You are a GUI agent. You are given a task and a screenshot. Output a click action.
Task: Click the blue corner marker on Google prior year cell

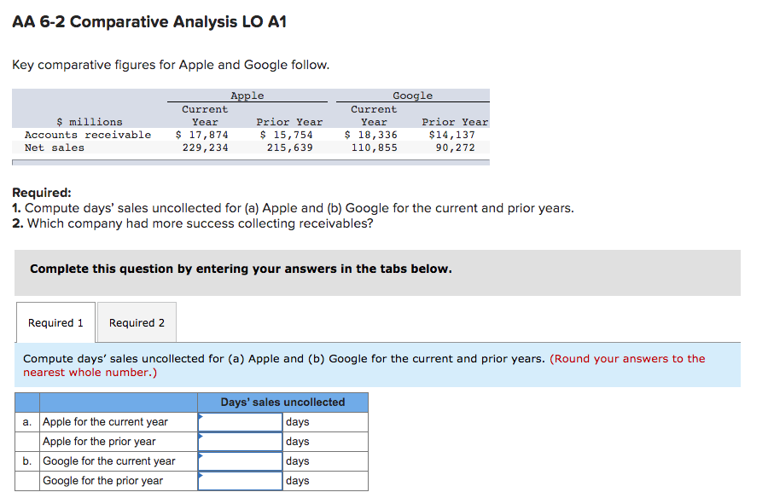[201, 476]
